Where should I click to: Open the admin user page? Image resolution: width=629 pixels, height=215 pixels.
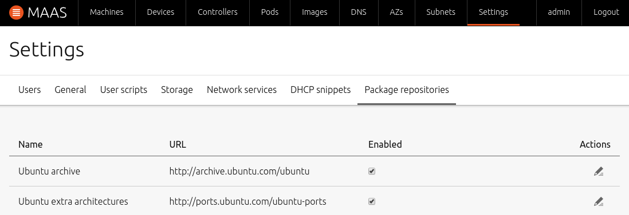pos(559,13)
